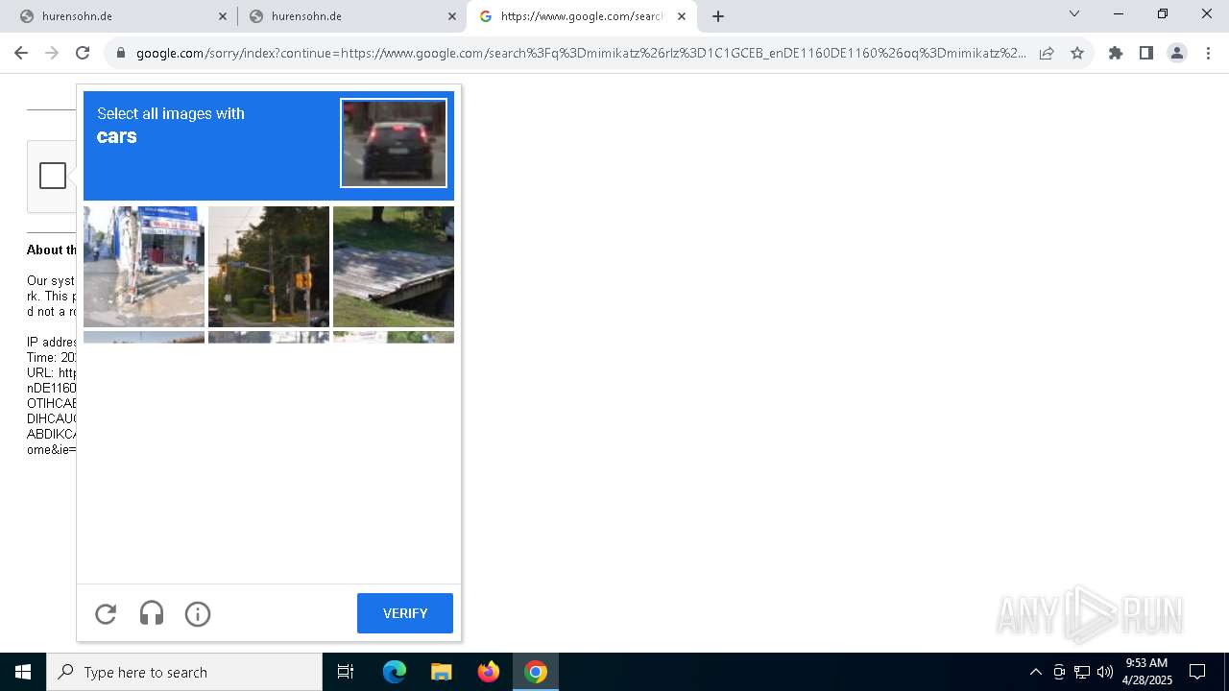The width and height of the screenshot is (1229, 691).
Task: Select the google.com search tab
Action: 581,16
